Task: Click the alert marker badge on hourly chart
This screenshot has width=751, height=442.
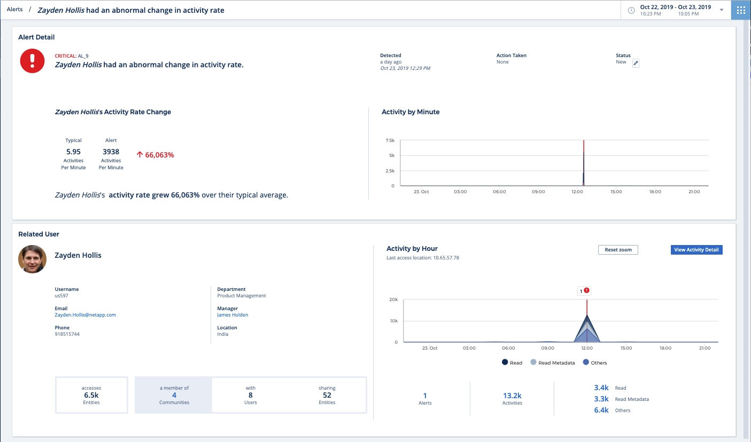Action: tap(584, 291)
